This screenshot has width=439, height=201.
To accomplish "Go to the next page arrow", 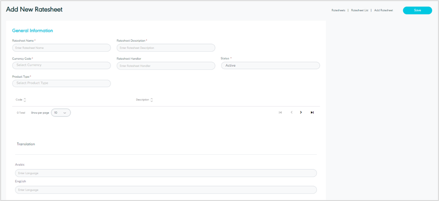I will coord(301,113).
